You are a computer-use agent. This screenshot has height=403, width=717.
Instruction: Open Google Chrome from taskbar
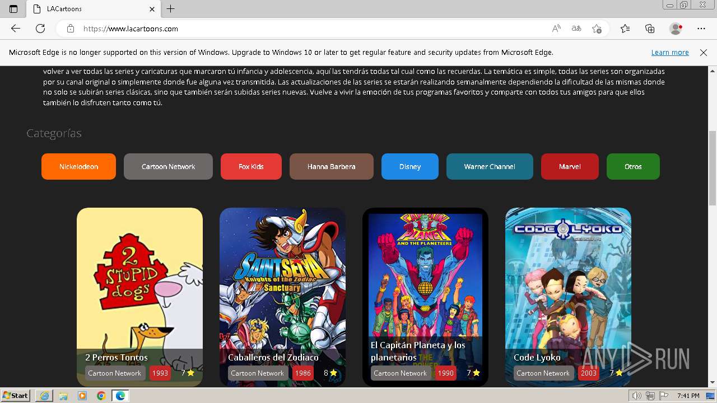[x=101, y=396]
